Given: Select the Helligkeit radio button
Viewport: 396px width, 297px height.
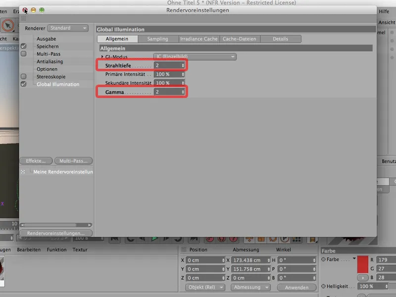Looking at the screenshot, I should (323, 286).
